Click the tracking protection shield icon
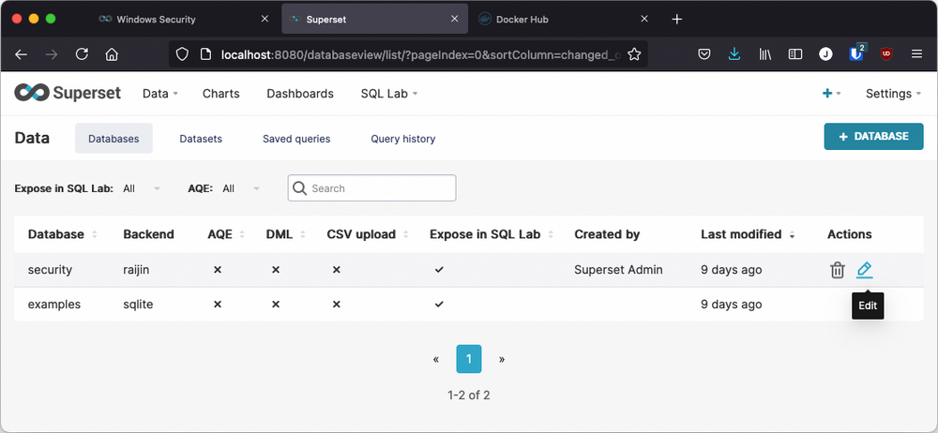The height and width of the screenshot is (433, 938). [x=182, y=54]
